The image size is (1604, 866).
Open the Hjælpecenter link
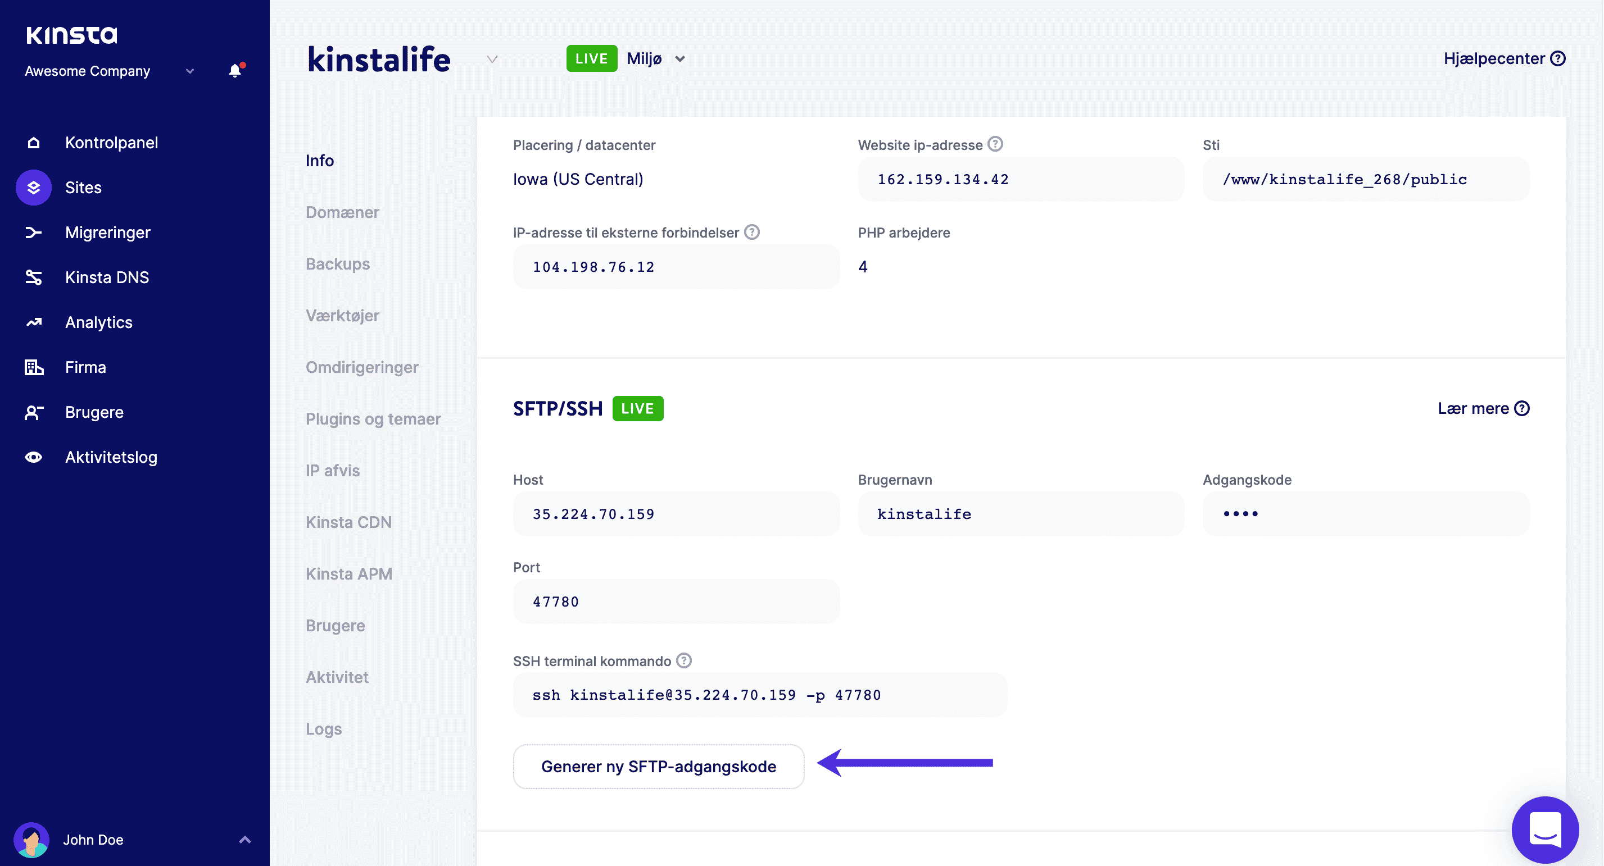coord(1505,58)
